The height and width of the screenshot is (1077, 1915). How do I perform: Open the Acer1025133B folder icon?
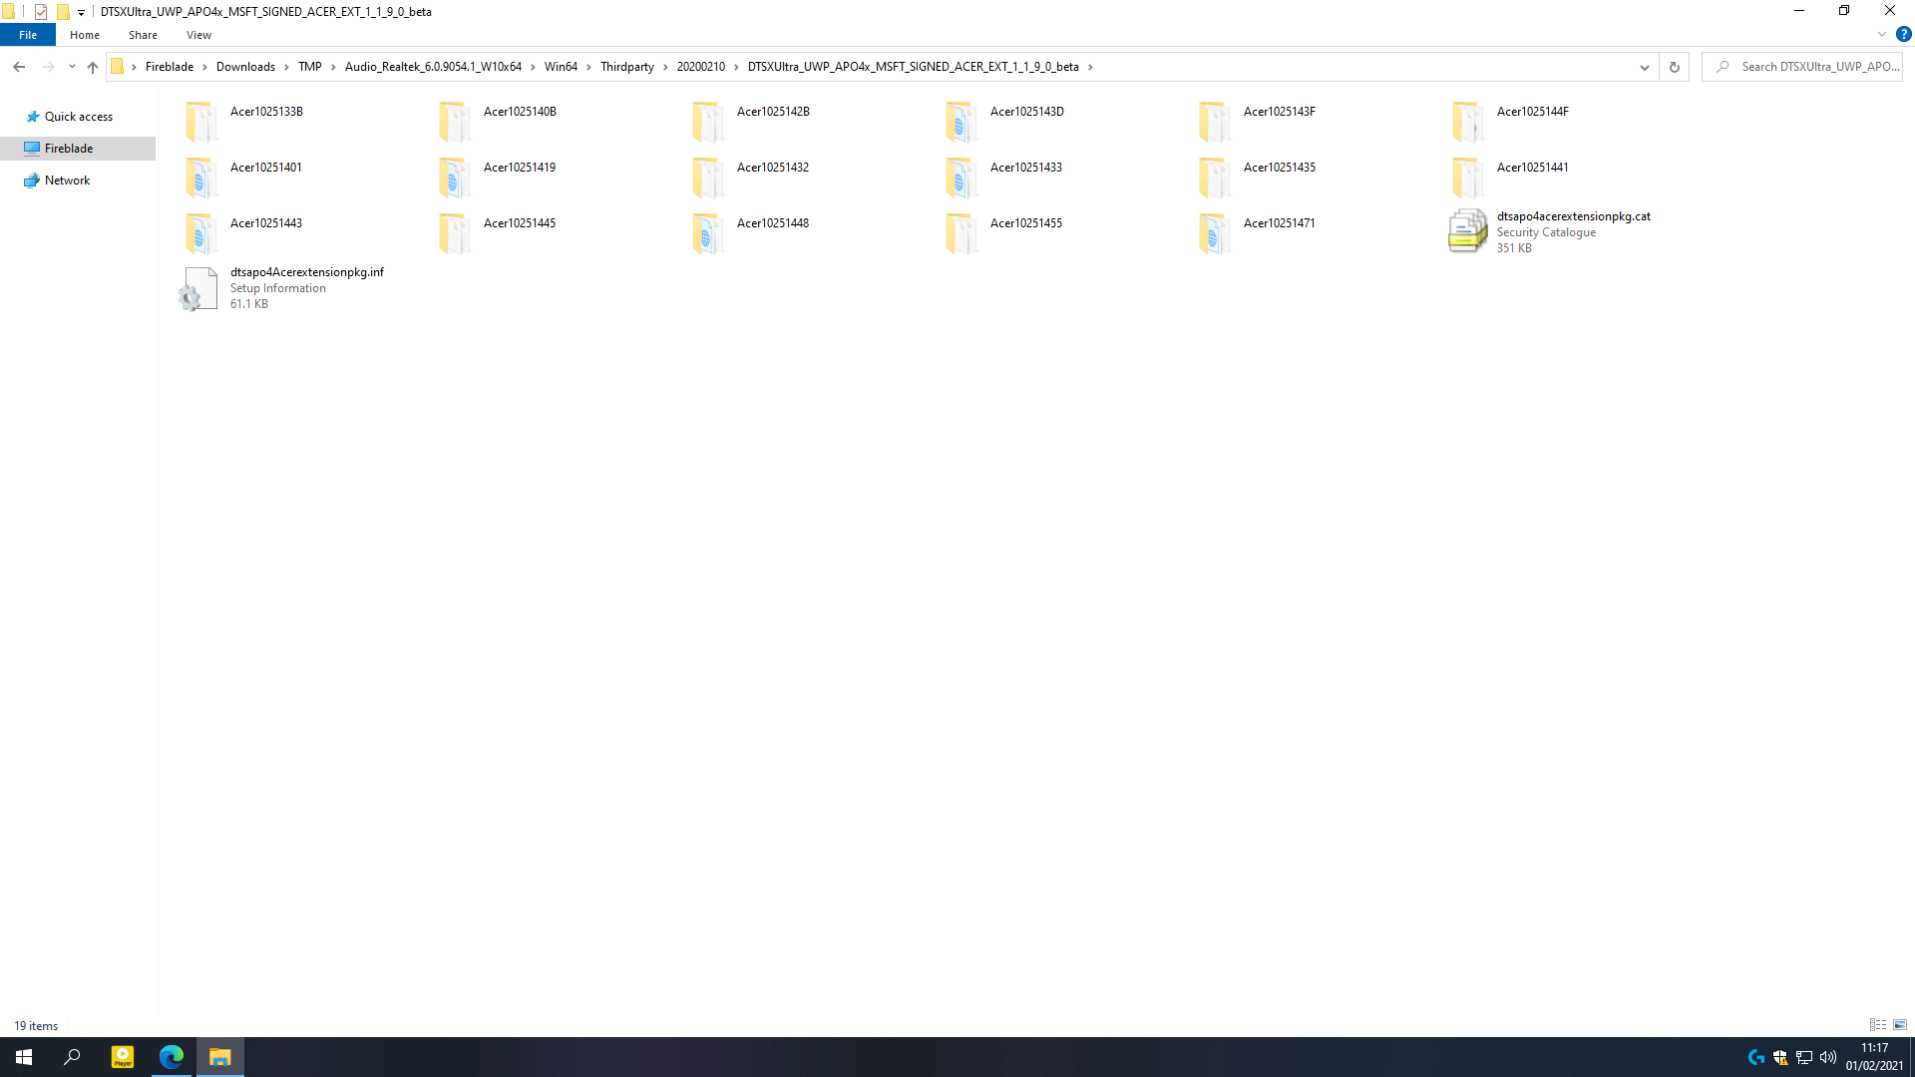click(200, 122)
